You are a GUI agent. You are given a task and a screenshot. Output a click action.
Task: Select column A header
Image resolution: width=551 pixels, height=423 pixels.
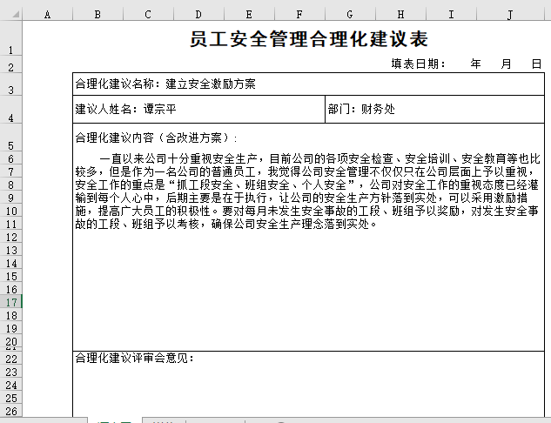[46, 14]
